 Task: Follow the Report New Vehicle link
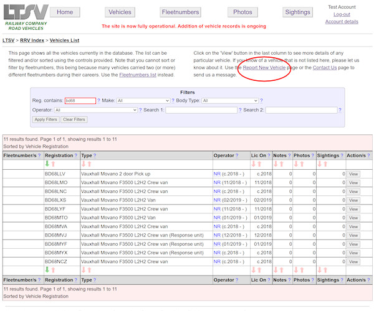[x=264, y=67]
